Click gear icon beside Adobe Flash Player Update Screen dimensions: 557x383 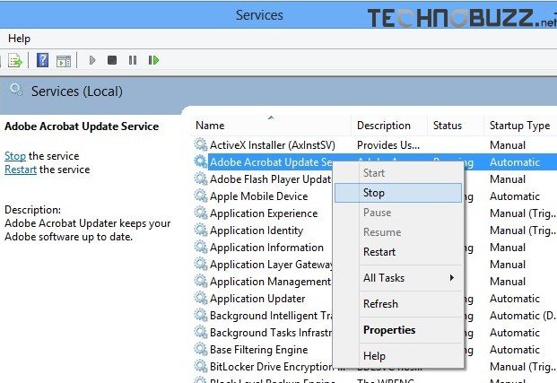(x=201, y=178)
